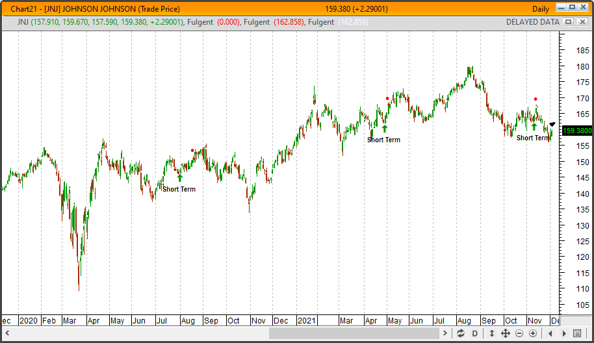Screen dimensions: 594x343
Task: Click the horizontal scrollbar thumb
Action: (354, 333)
